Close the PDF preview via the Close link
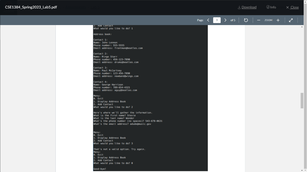The image size is (307, 172). click(294, 7)
